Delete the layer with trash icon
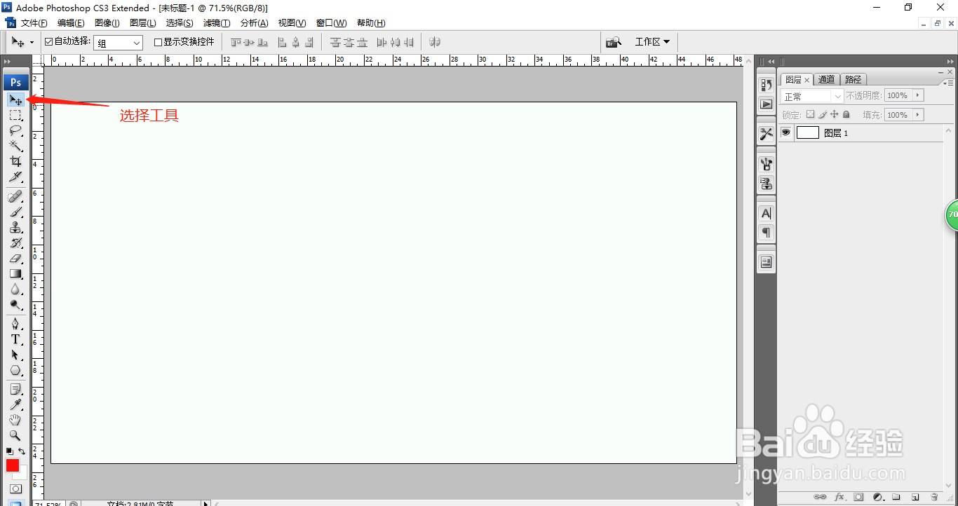The width and height of the screenshot is (958, 506). pyautogui.click(x=934, y=497)
